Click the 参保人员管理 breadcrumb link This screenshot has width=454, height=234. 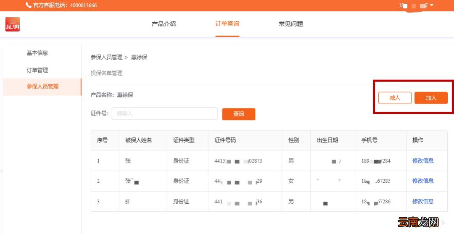pyautogui.click(x=106, y=57)
